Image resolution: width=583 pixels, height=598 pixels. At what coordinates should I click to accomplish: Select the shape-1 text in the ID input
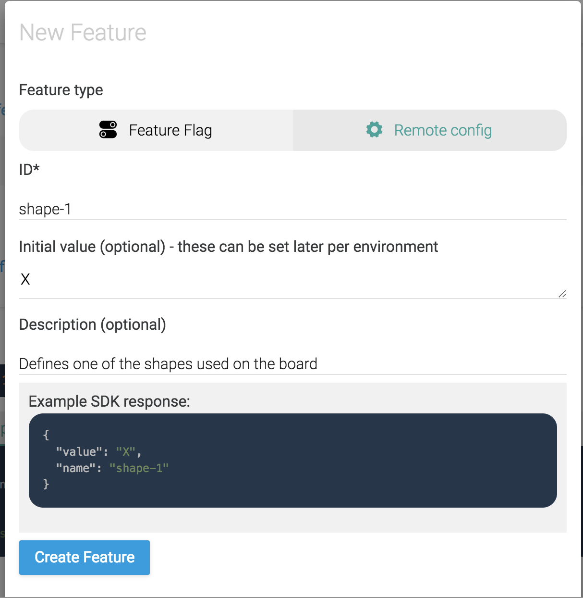tap(45, 209)
